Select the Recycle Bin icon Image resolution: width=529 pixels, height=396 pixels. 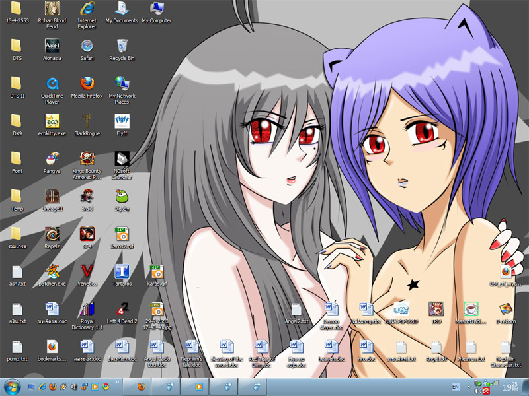tap(122, 49)
